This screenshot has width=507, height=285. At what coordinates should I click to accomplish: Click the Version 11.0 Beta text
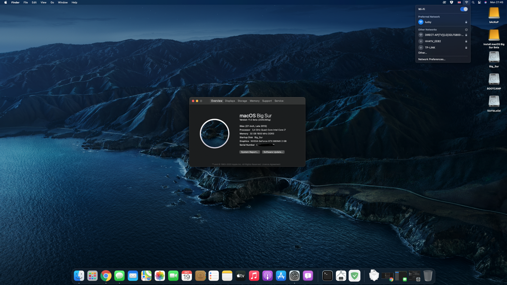[x=255, y=120]
